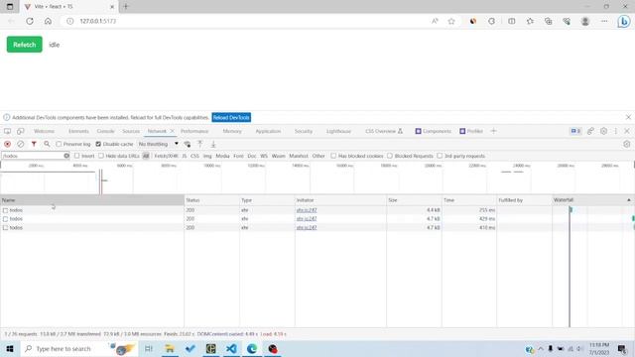The image size is (635, 357).
Task: Enable the Preserve log checkbox
Action: click(x=59, y=144)
